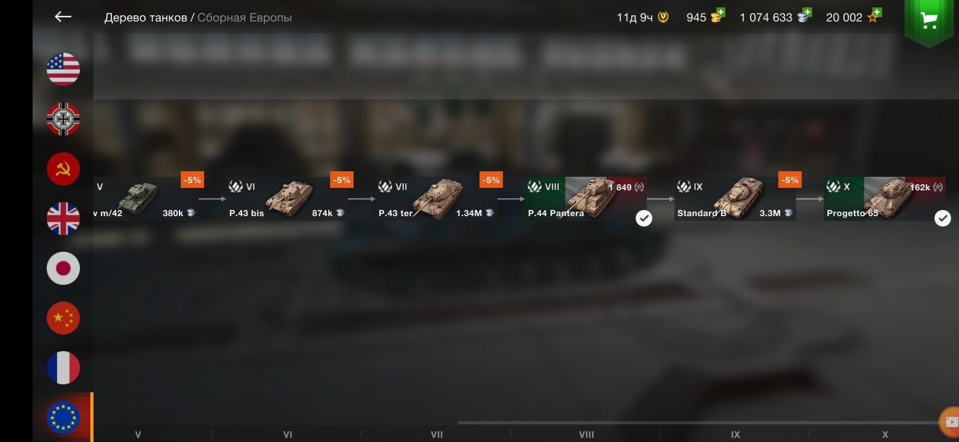Open the premium time 11д 9ч indicator

(x=642, y=17)
